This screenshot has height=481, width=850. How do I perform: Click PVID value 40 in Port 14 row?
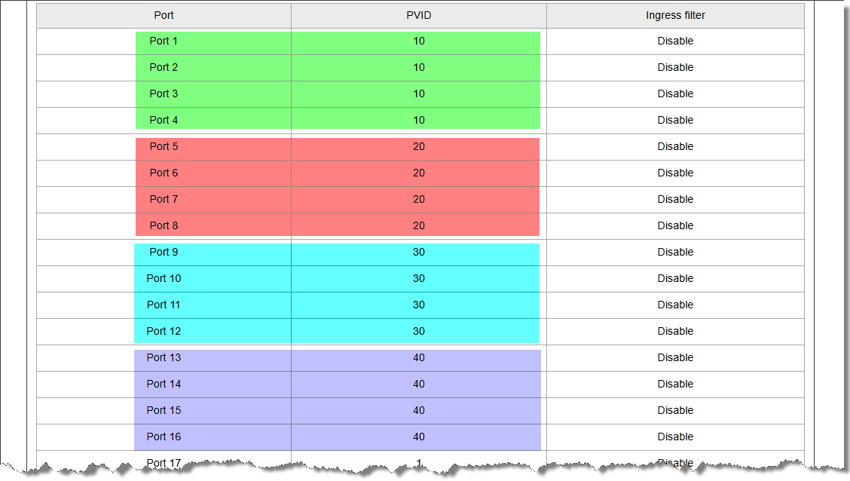[418, 384]
